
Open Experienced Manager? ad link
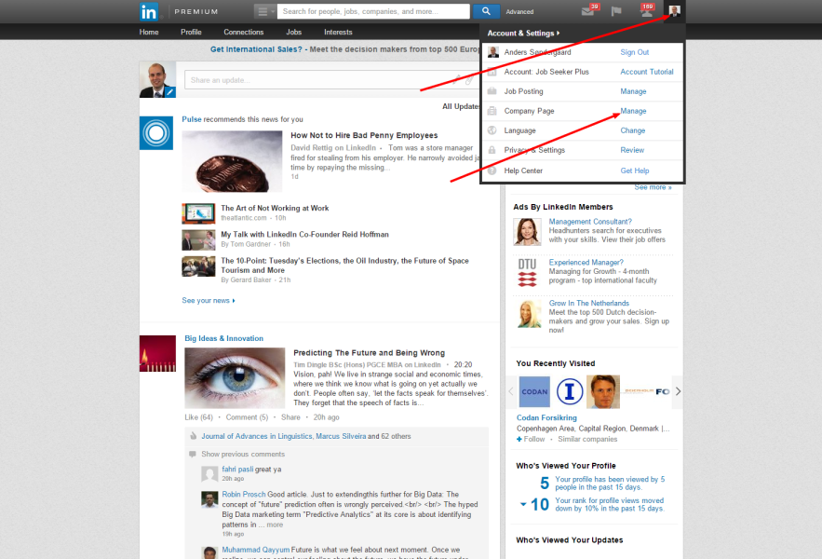click(586, 262)
